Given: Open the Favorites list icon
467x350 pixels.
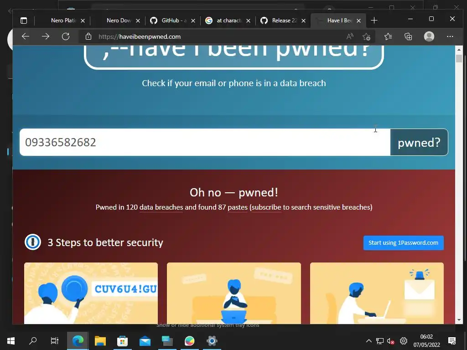Looking at the screenshot, I should 388,36.
